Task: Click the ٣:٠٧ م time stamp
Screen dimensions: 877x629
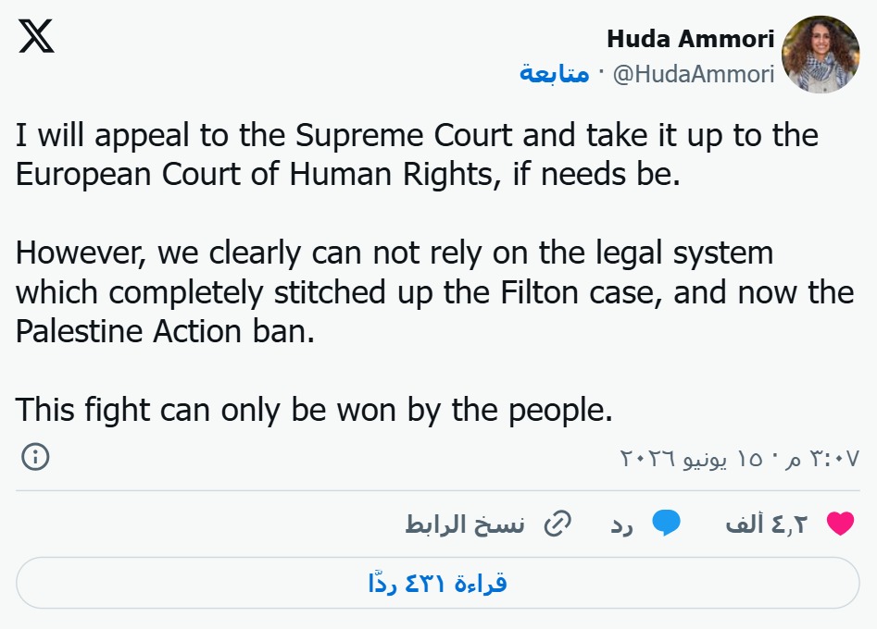Action: (x=822, y=459)
